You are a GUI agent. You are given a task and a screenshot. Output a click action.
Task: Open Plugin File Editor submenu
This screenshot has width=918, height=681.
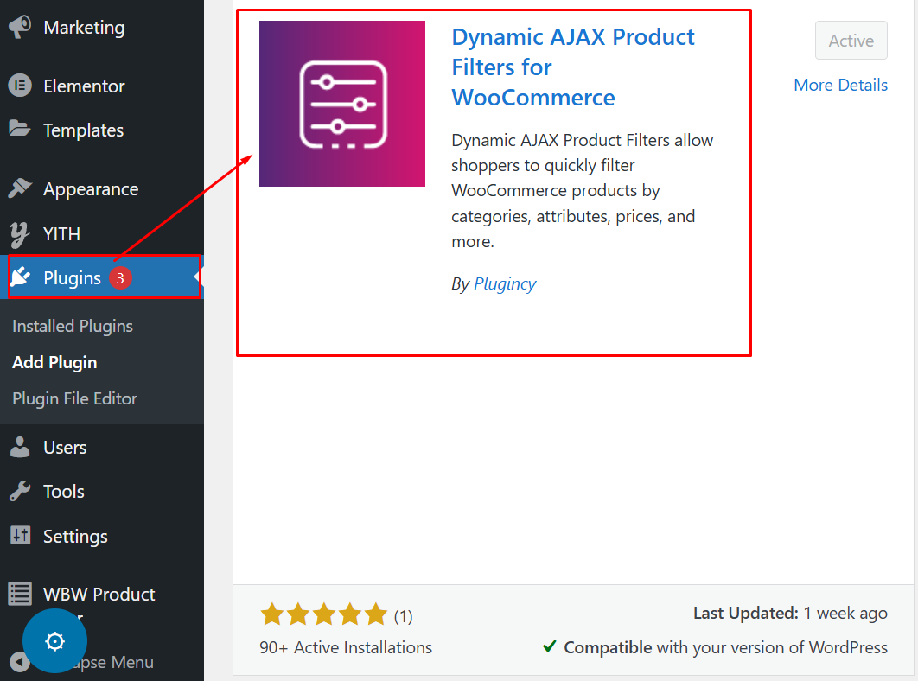pos(74,398)
